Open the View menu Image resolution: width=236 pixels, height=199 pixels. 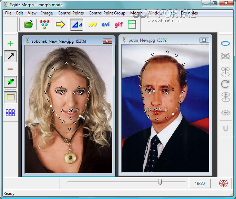(x=32, y=13)
